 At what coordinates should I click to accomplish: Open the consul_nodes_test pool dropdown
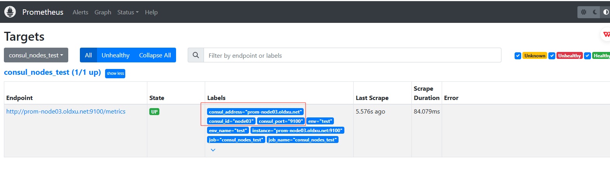[x=36, y=55]
